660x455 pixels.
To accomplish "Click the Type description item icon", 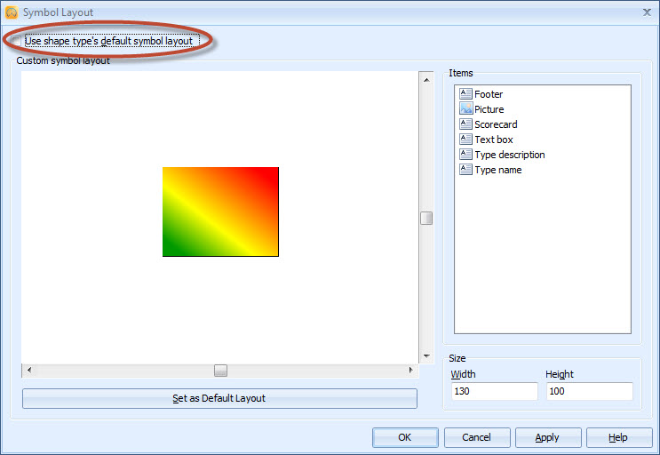I will [465, 155].
